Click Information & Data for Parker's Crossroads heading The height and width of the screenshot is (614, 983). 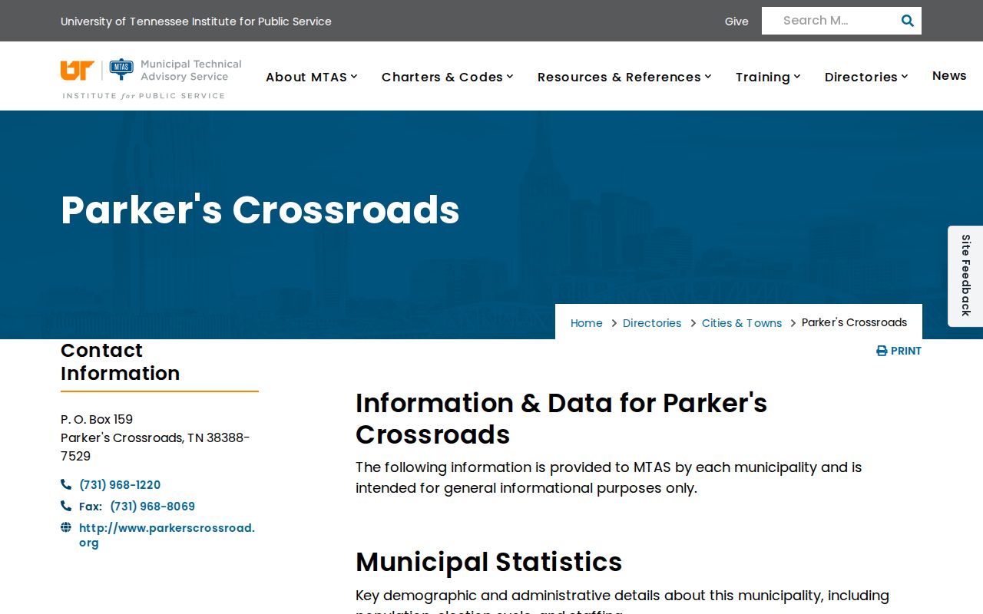(561, 418)
